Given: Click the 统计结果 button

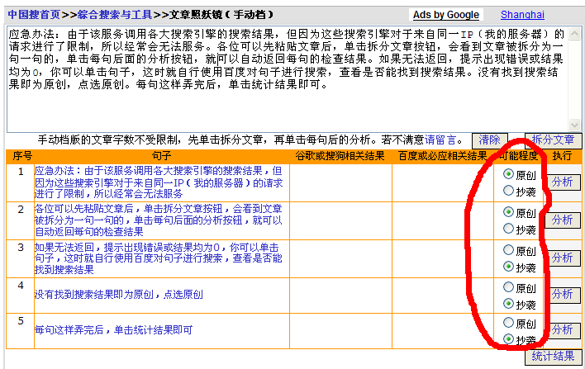Looking at the screenshot, I should click(x=553, y=357).
